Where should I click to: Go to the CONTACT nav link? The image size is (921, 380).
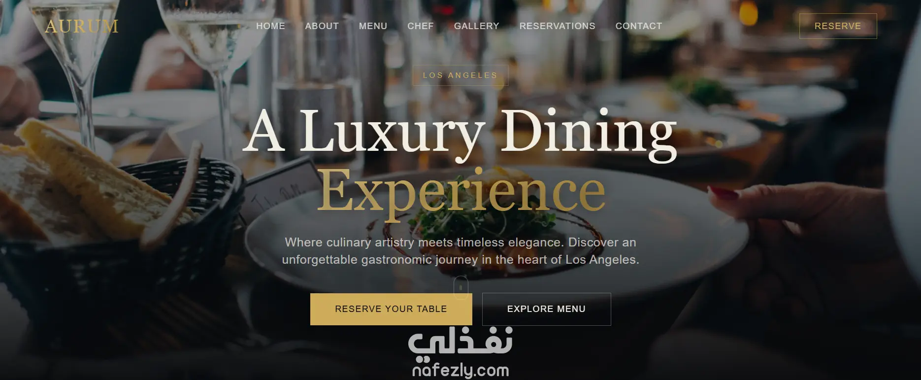(639, 26)
